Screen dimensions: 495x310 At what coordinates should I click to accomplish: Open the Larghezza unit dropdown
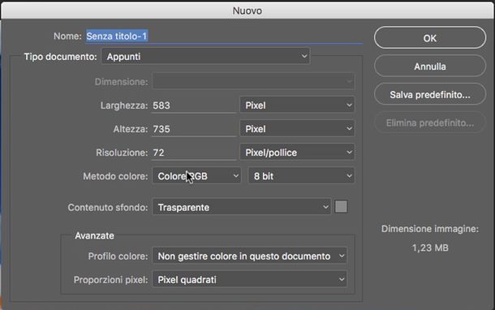pyautogui.click(x=297, y=105)
